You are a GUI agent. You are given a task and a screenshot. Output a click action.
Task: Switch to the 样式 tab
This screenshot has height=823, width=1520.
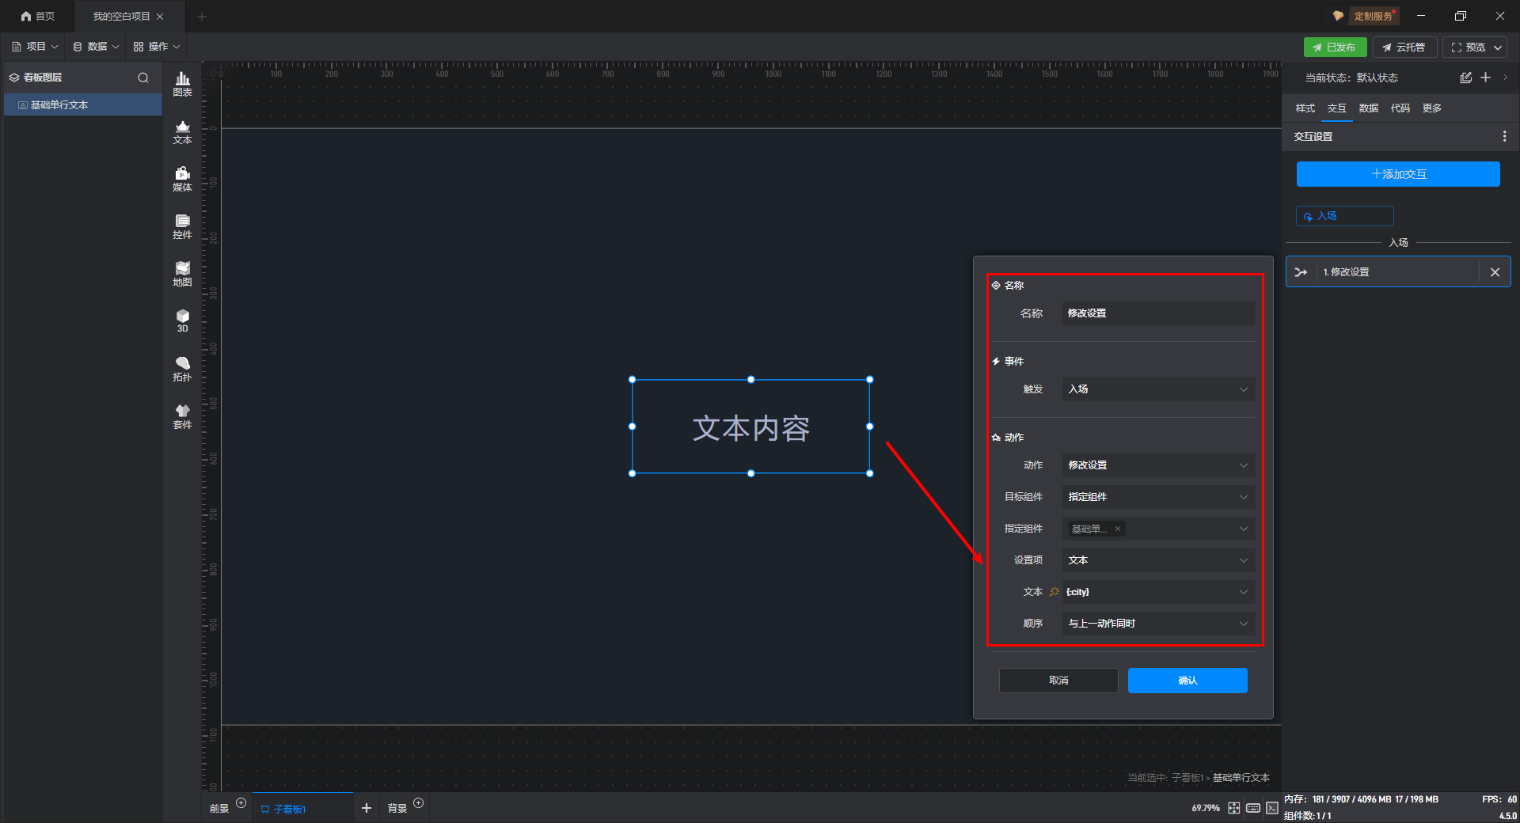coord(1305,108)
